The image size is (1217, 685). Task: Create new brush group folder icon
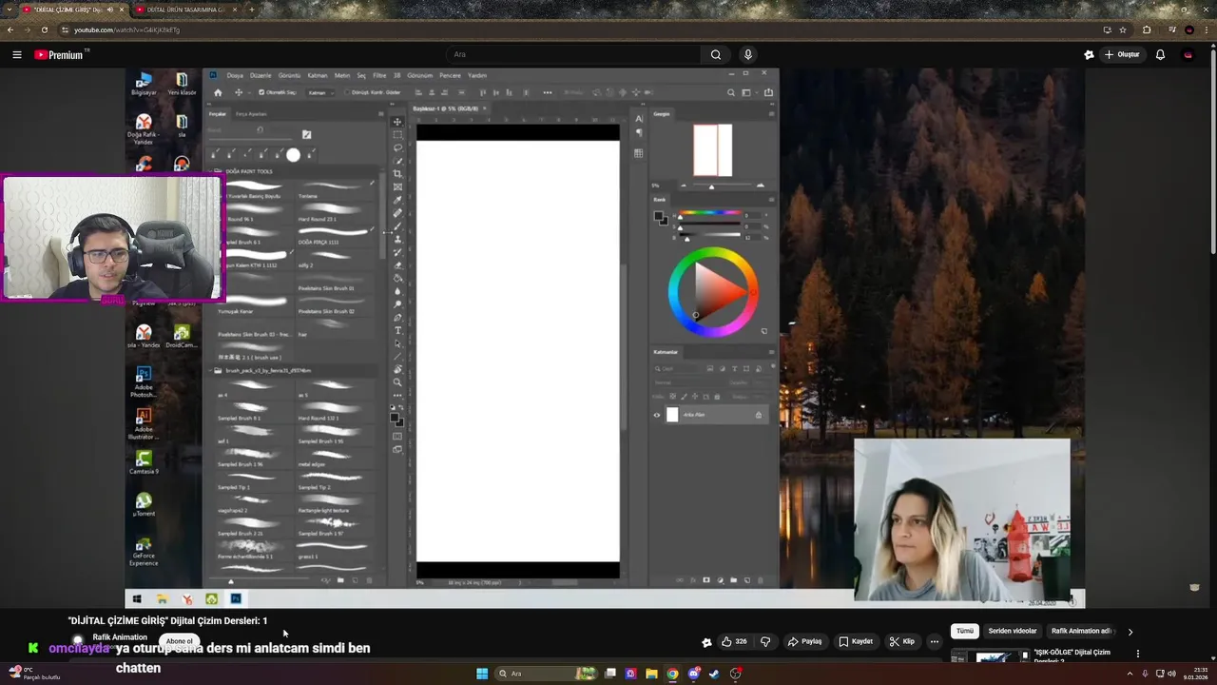pyautogui.click(x=340, y=580)
